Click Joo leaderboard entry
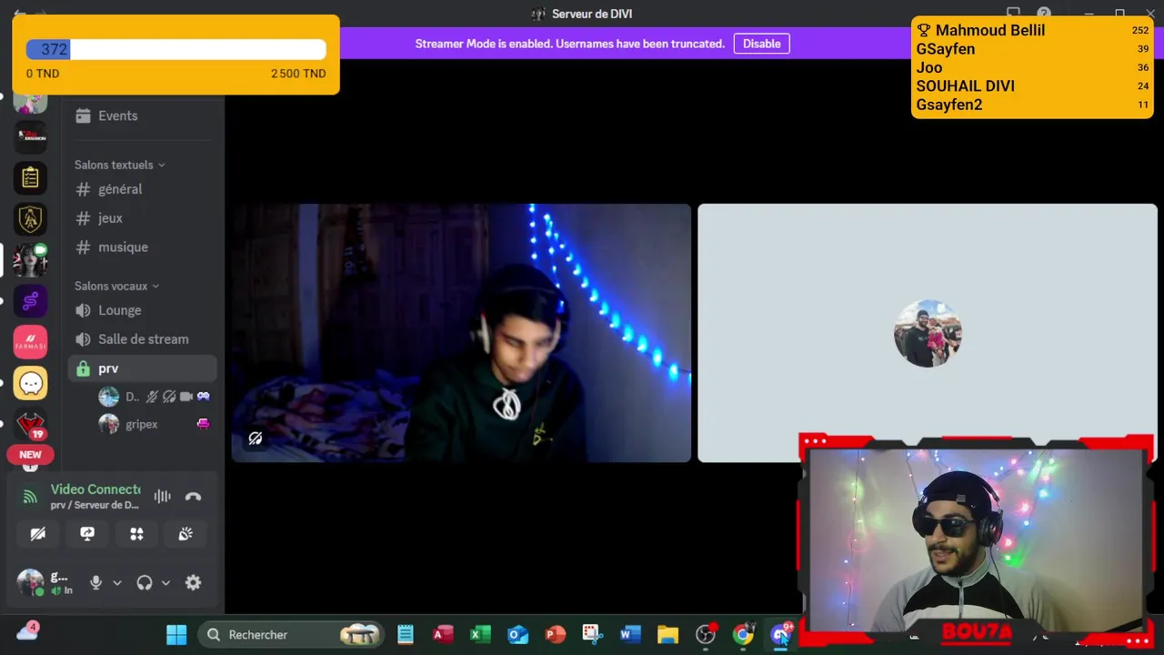 (1032, 67)
